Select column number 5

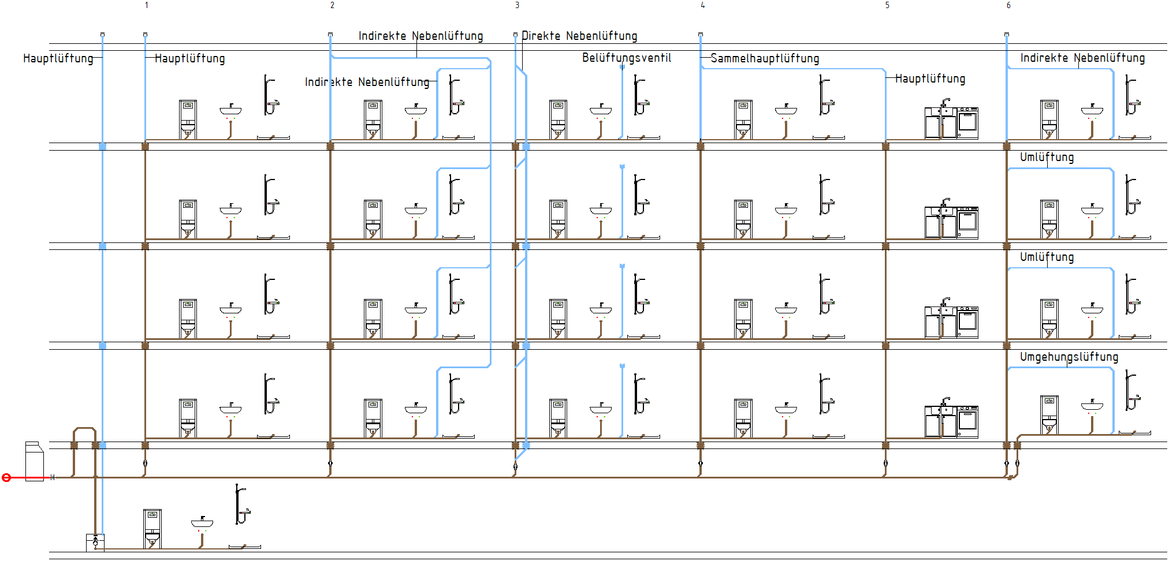pyautogui.click(x=887, y=5)
